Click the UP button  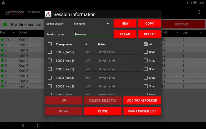click(64, 100)
